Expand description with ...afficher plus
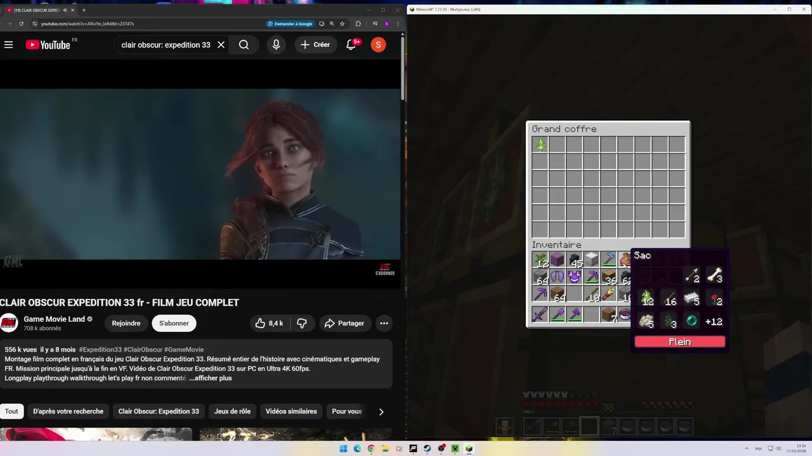Image resolution: width=812 pixels, height=456 pixels. (211, 378)
